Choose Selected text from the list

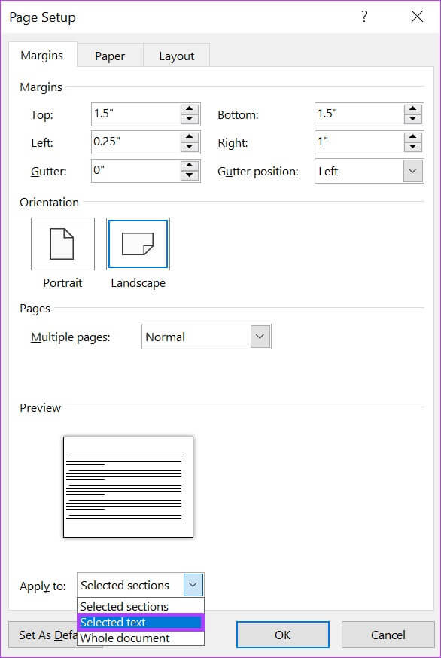pyautogui.click(x=141, y=623)
